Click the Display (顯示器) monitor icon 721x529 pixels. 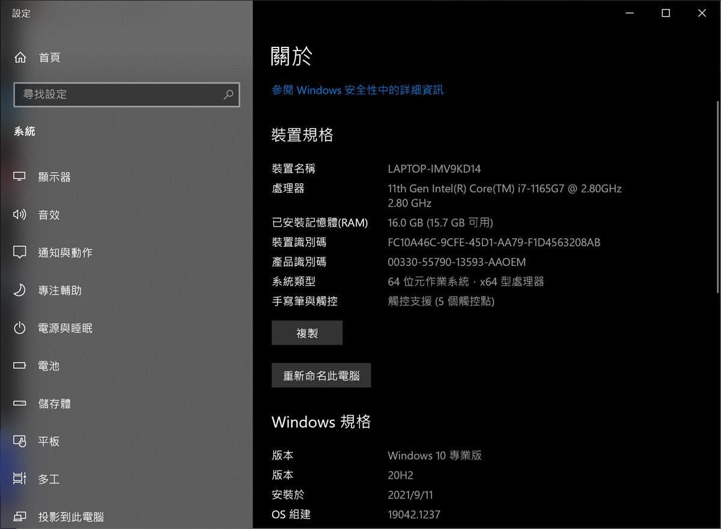click(20, 177)
